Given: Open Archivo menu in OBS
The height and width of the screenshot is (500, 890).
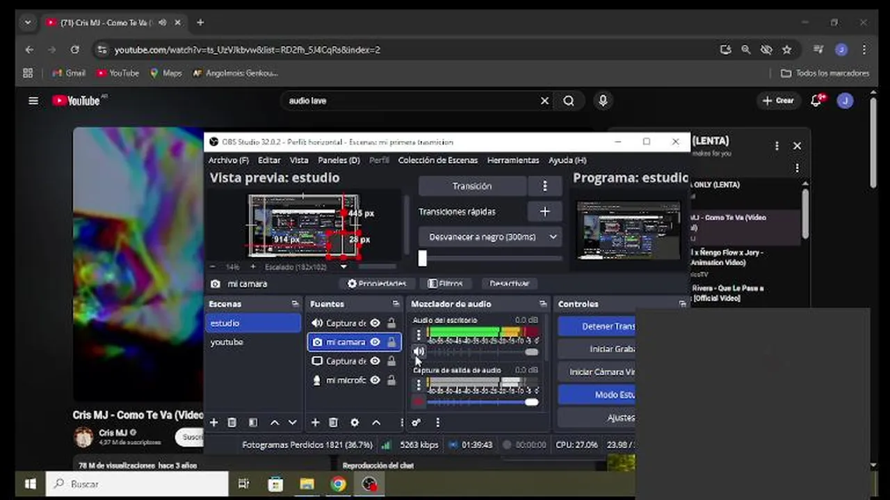Looking at the screenshot, I should (229, 160).
